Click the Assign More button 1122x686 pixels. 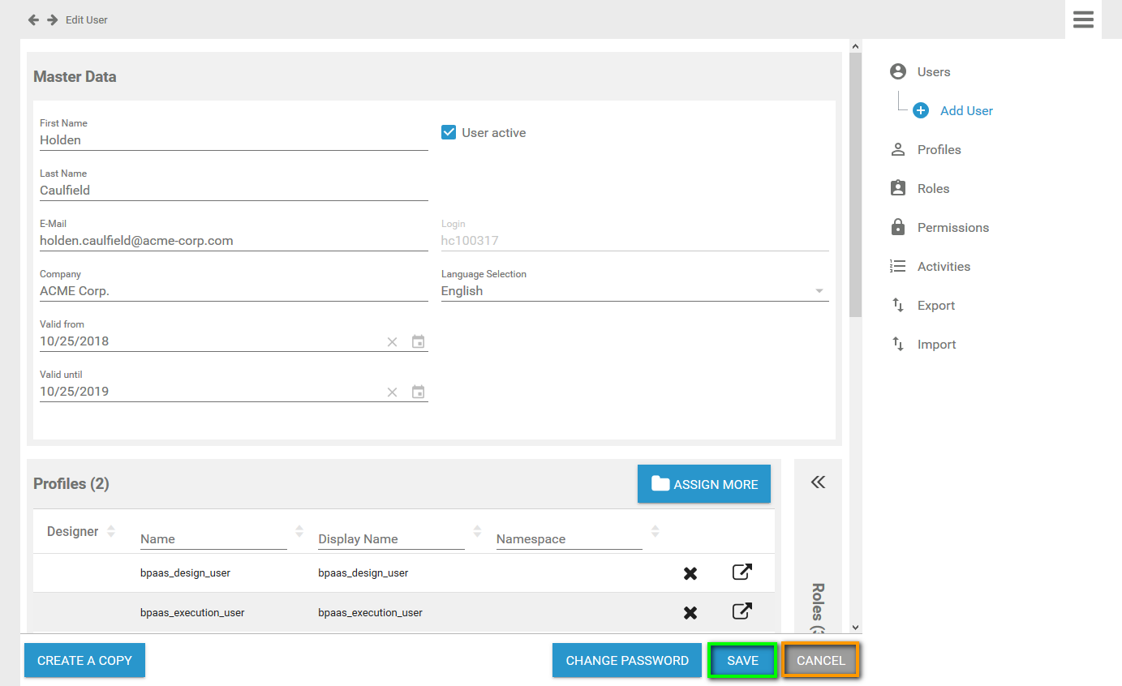tap(704, 484)
